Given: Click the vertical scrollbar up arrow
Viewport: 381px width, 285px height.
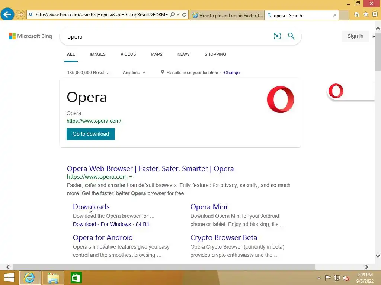Looking at the screenshot, I should pyautogui.click(x=378, y=29).
